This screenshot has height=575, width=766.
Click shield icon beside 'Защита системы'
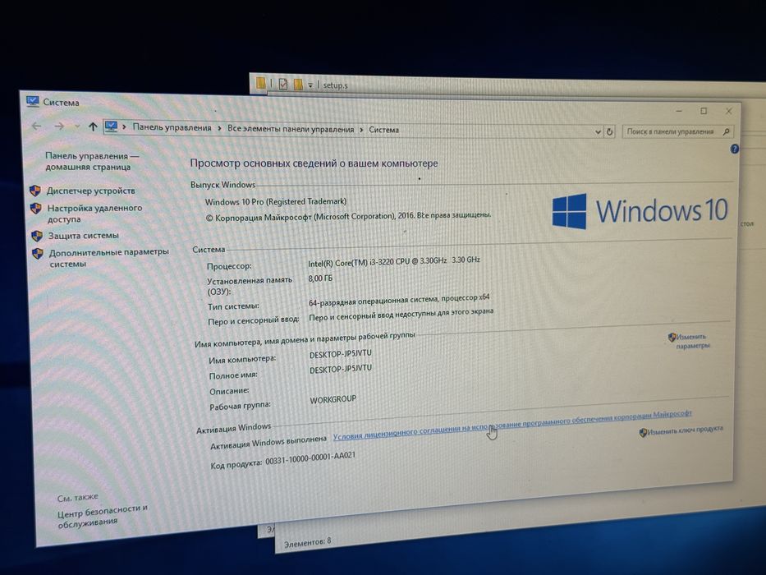[x=37, y=237]
